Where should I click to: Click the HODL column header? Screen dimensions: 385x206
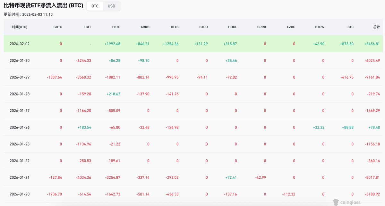pos(232,27)
